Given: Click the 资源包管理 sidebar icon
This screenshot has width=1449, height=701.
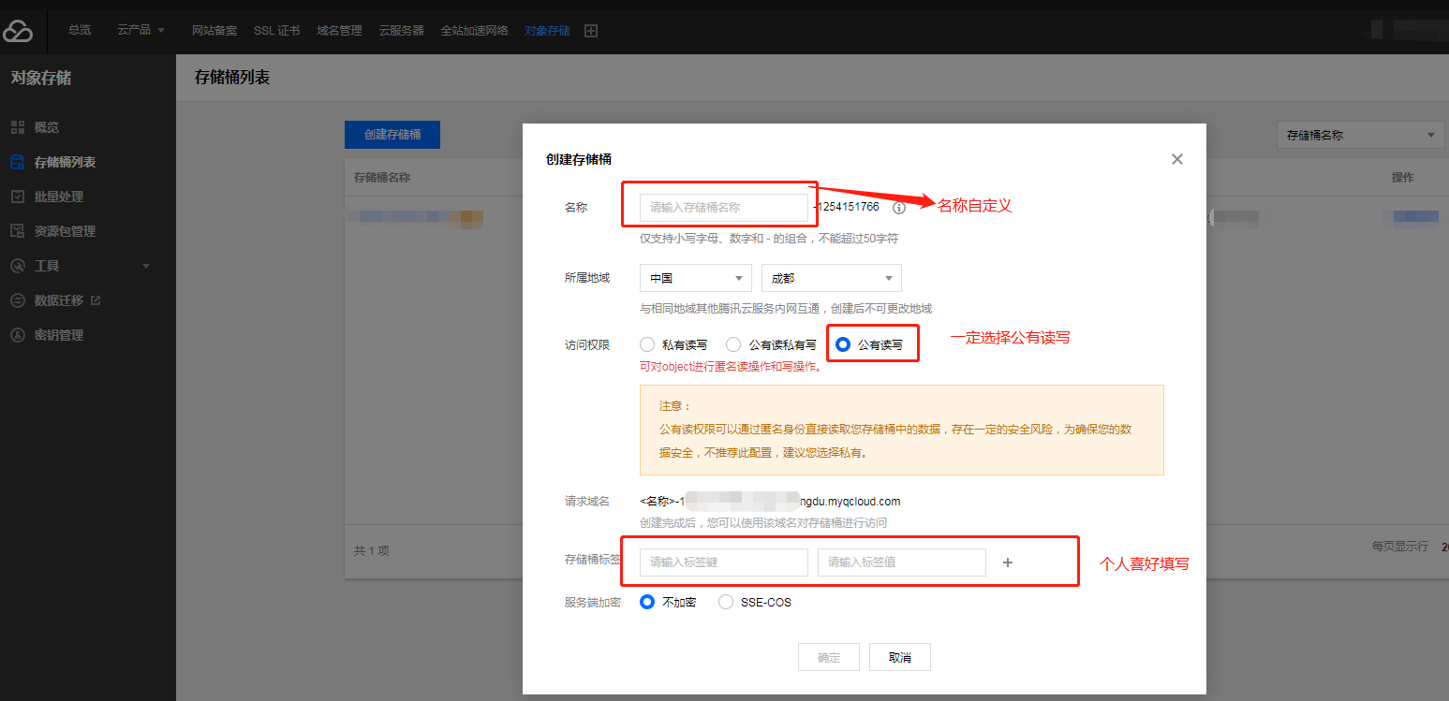Looking at the screenshot, I should pos(17,231).
